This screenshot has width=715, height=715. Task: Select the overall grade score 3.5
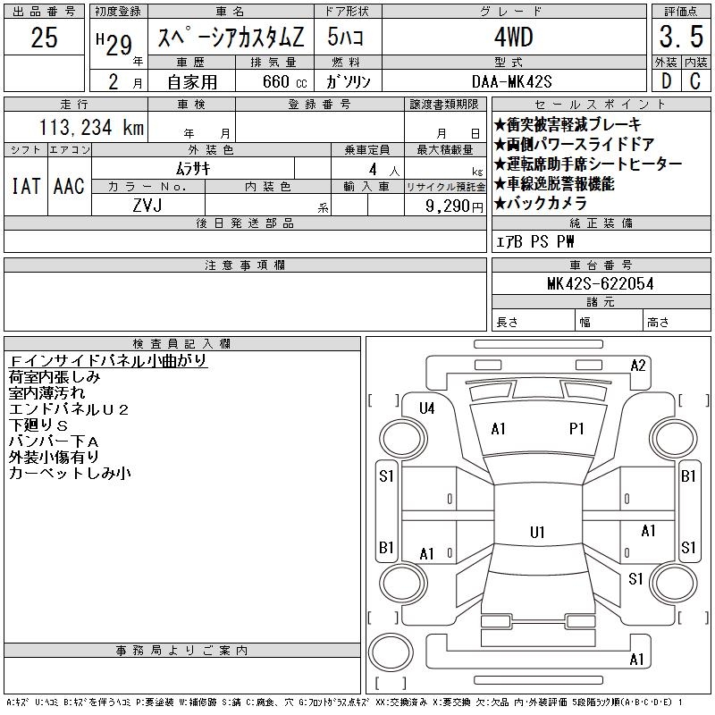click(679, 38)
